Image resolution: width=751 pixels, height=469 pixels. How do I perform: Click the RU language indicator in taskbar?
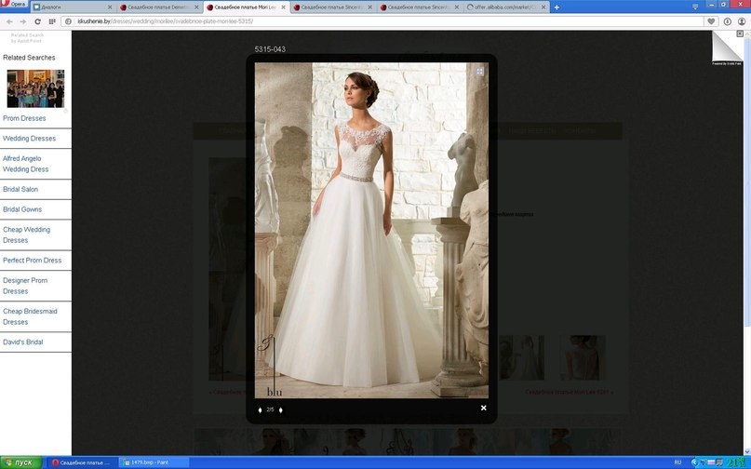pos(677,462)
